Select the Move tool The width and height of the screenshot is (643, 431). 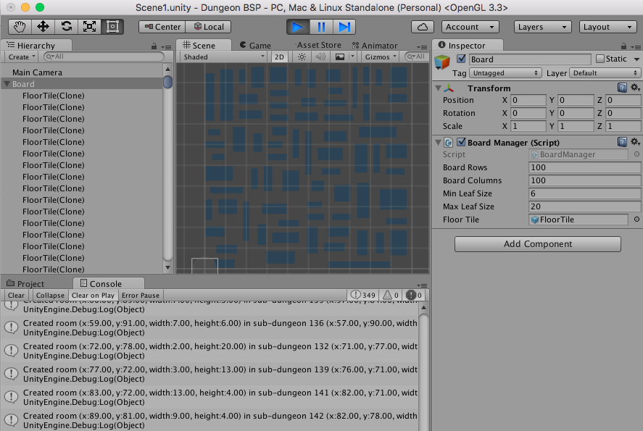(43, 27)
